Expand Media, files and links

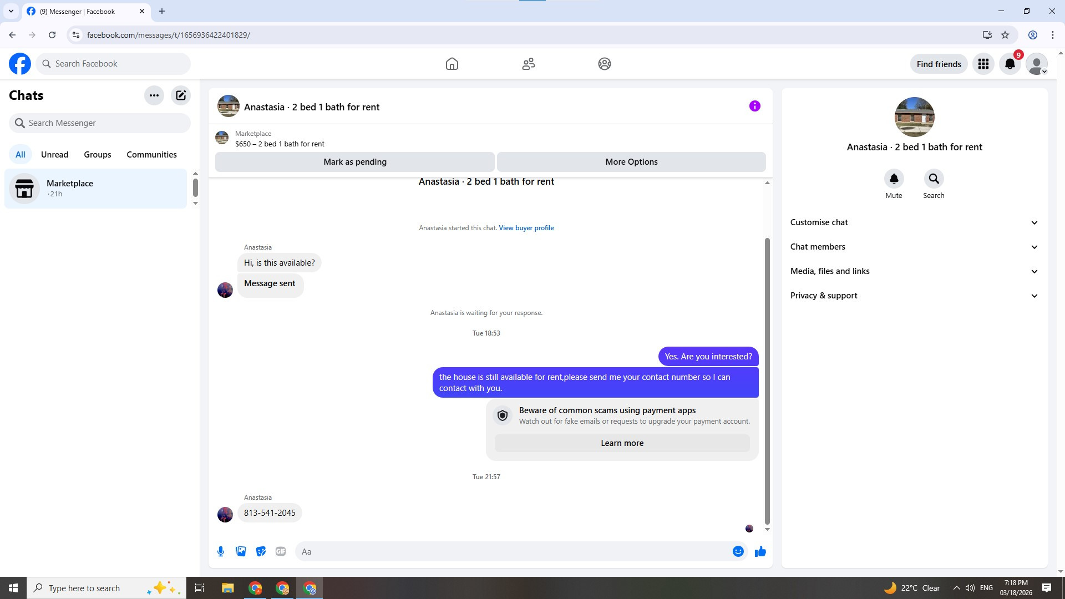coord(914,271)
